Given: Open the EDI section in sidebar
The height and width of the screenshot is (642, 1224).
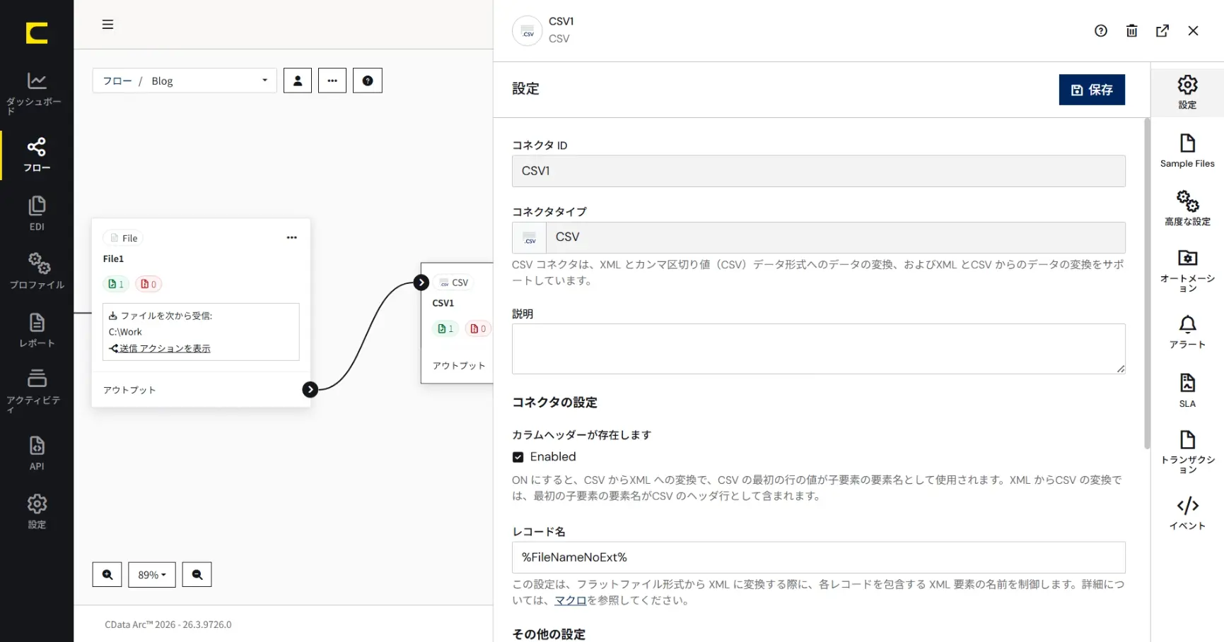Looking at the screenshot, I should (37, 213).
